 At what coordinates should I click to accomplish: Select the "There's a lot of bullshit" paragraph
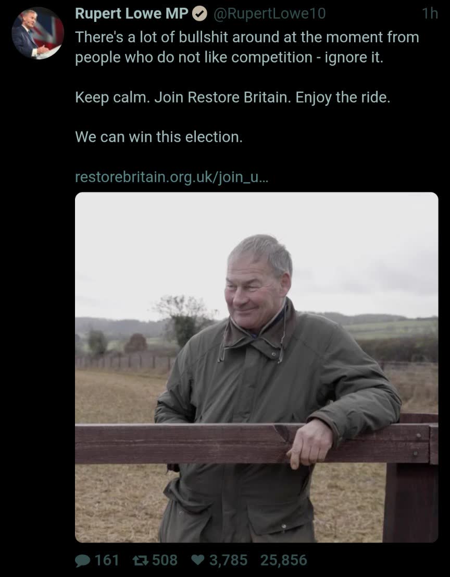[x=247, y=47]
